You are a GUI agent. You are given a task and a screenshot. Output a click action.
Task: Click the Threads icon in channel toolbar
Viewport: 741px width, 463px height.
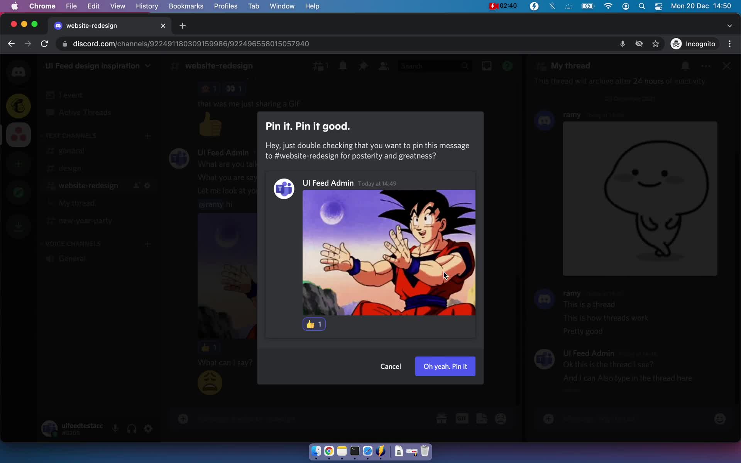(321, 66)
